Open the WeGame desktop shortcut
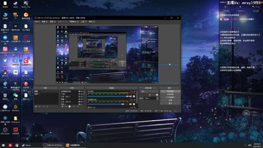This screenshot has height=148, width=263. [x=15, y=108]
